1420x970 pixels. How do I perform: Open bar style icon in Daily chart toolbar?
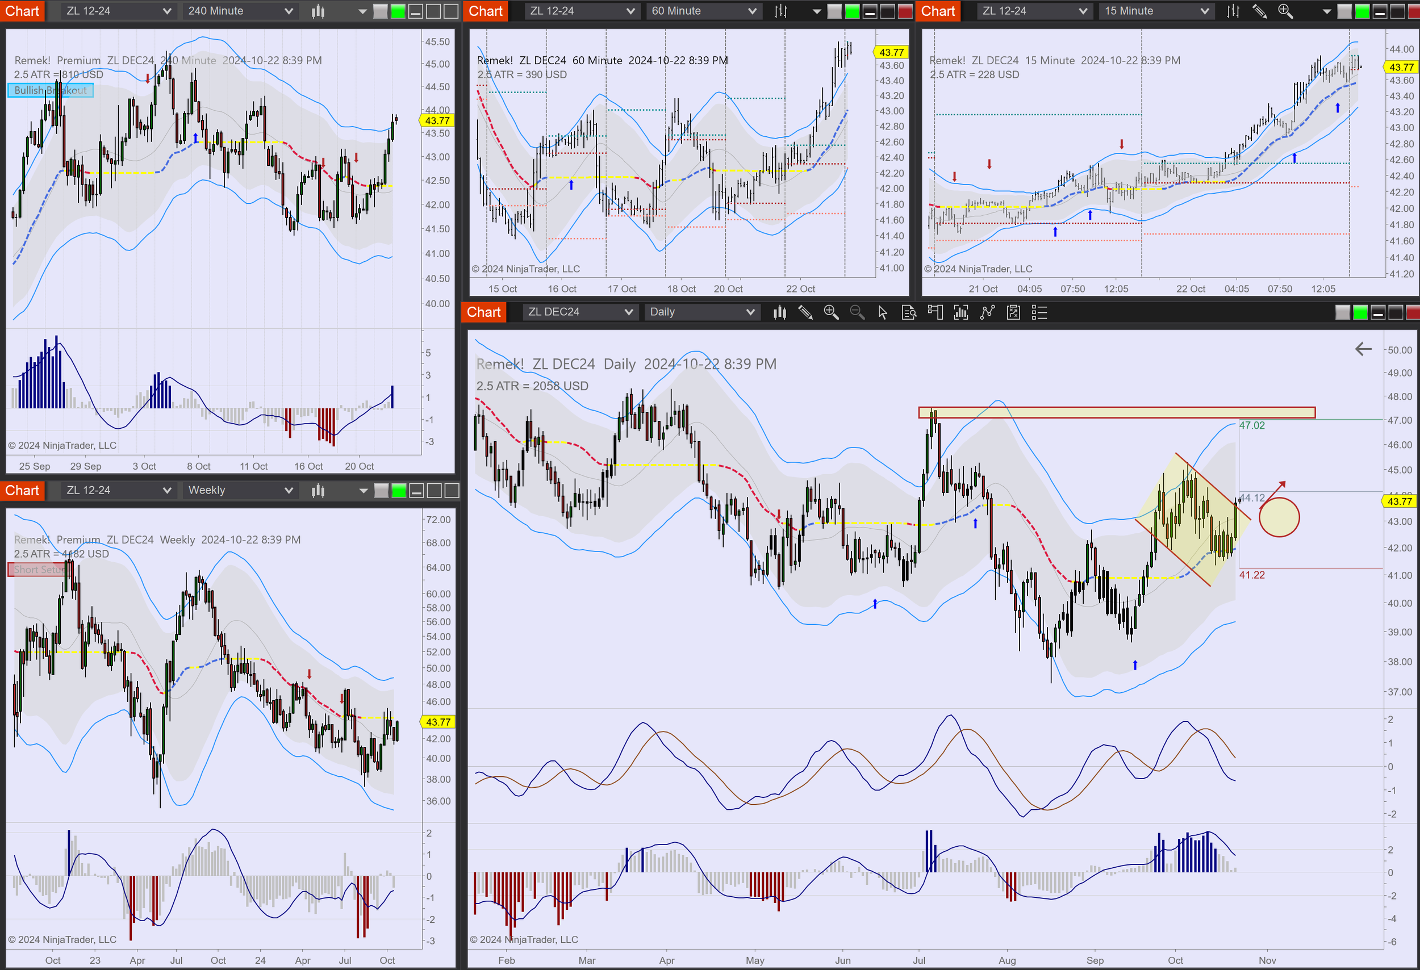780,313
